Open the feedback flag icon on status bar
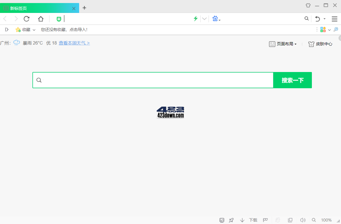This screenshot has width=341, height=224. pyautogui.click(x=265, y=220)
